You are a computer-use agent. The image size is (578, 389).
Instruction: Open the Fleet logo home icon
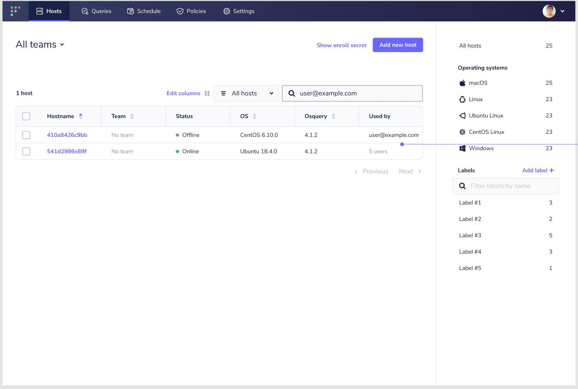point(15,11)
